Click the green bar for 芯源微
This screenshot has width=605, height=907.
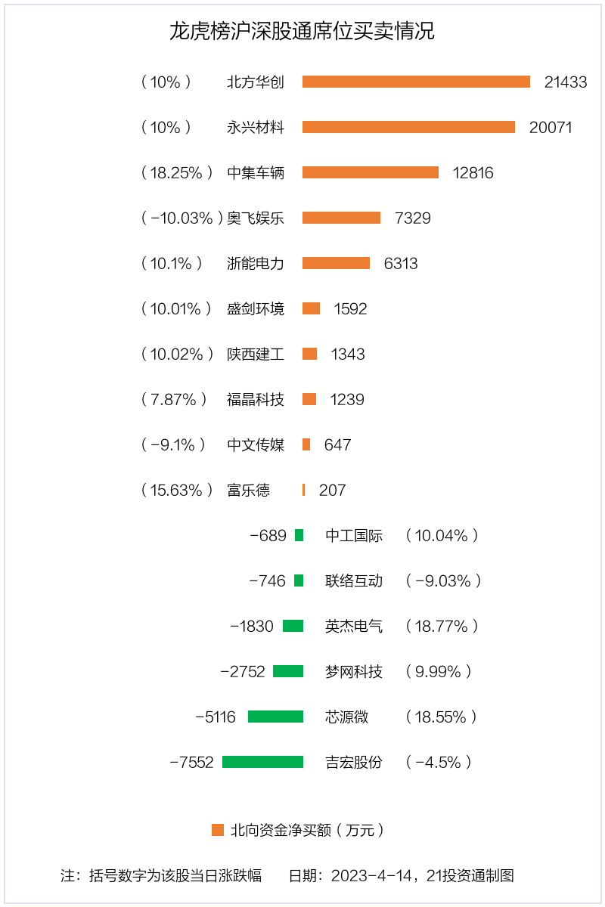pos(275,717)
